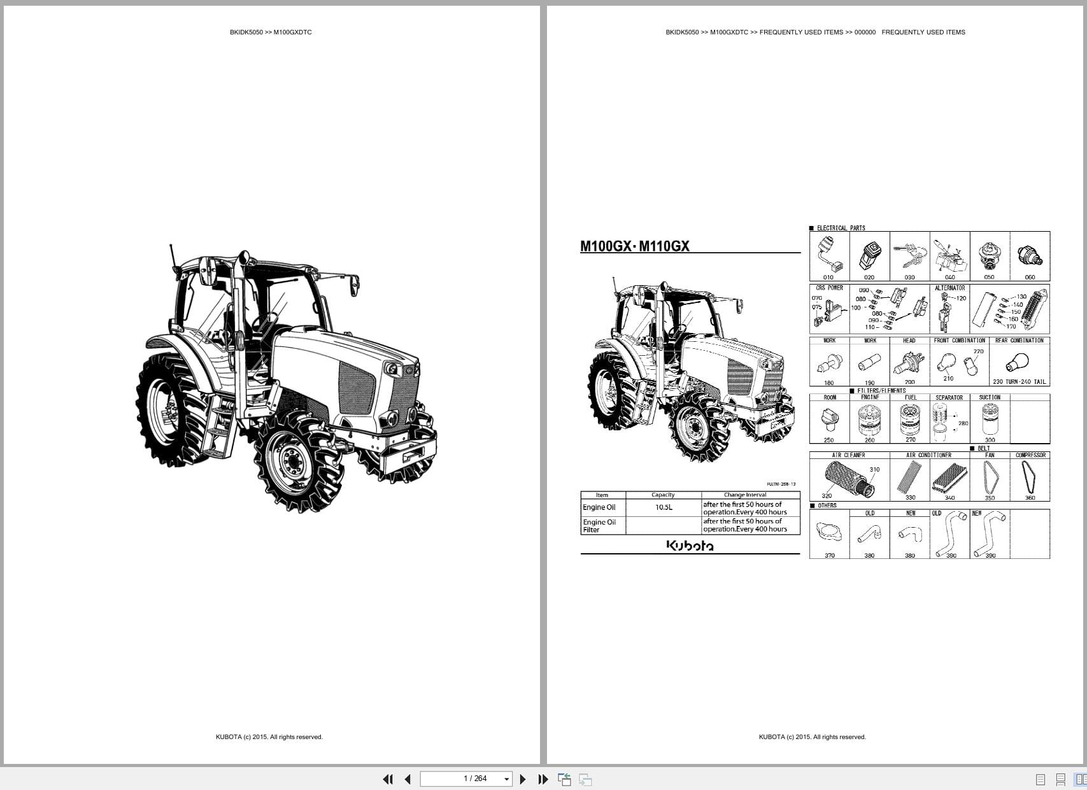Screen dimensions: 1087x790
Task: Enable continuous scrolling page view
Action: (1061, 779)
